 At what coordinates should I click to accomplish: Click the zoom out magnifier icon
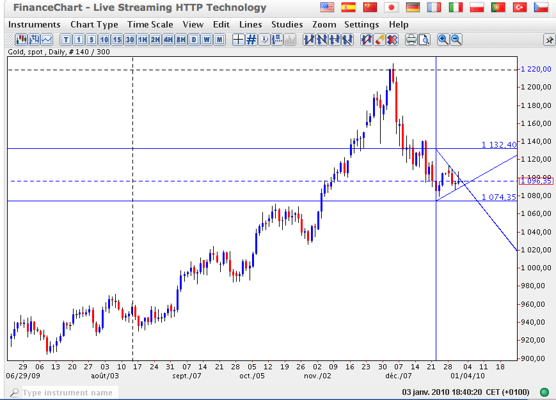pos(456,40)
